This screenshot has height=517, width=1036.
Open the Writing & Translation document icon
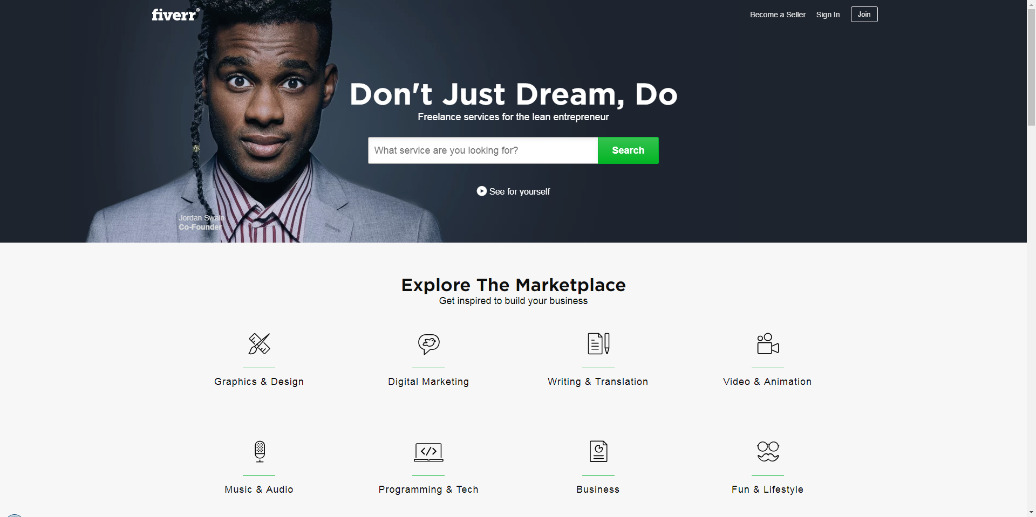pos(598,343)
